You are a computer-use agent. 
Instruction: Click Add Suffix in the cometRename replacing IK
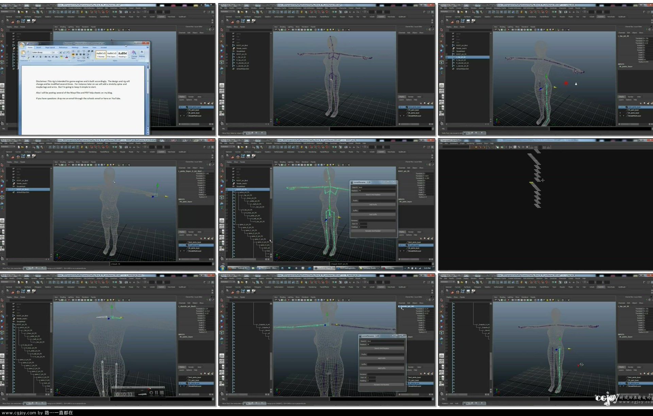click(382, 368)
